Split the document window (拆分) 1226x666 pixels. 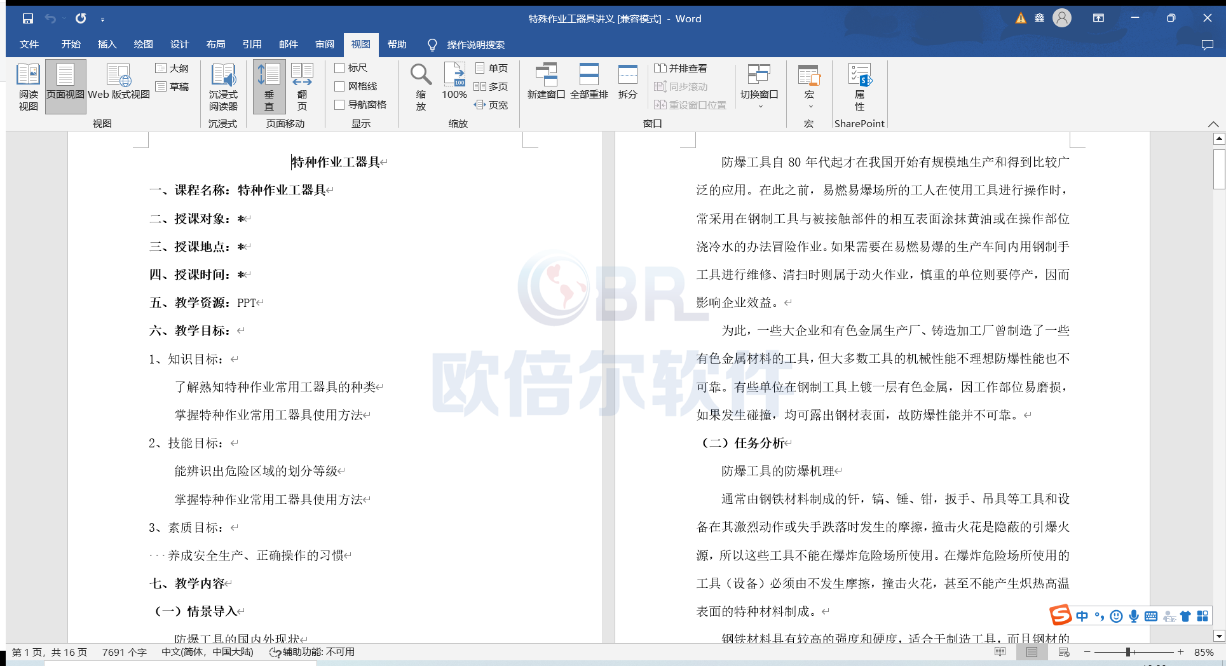(627, 81)
